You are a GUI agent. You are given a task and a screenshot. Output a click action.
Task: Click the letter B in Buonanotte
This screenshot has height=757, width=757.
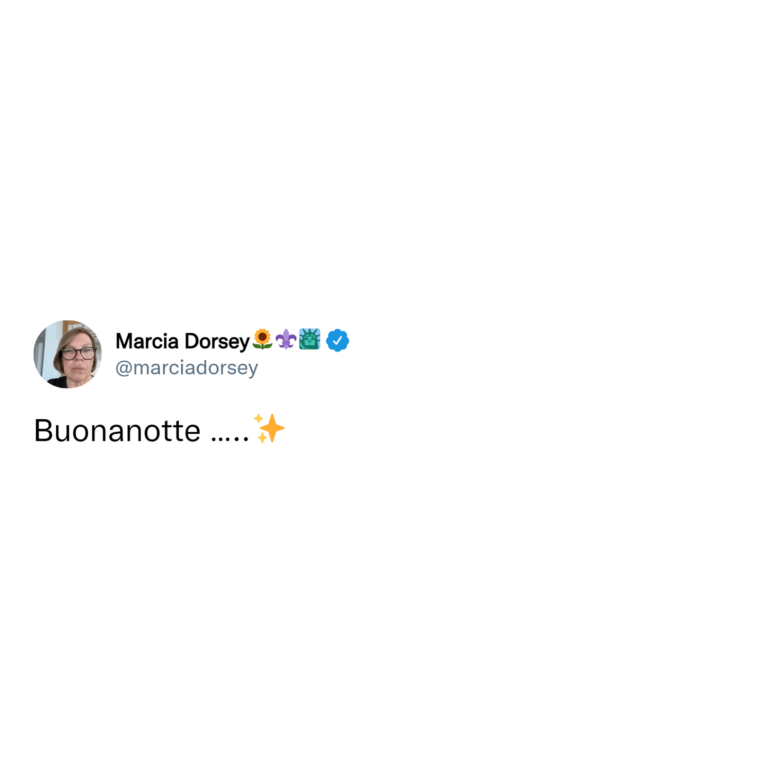[43, 431]
